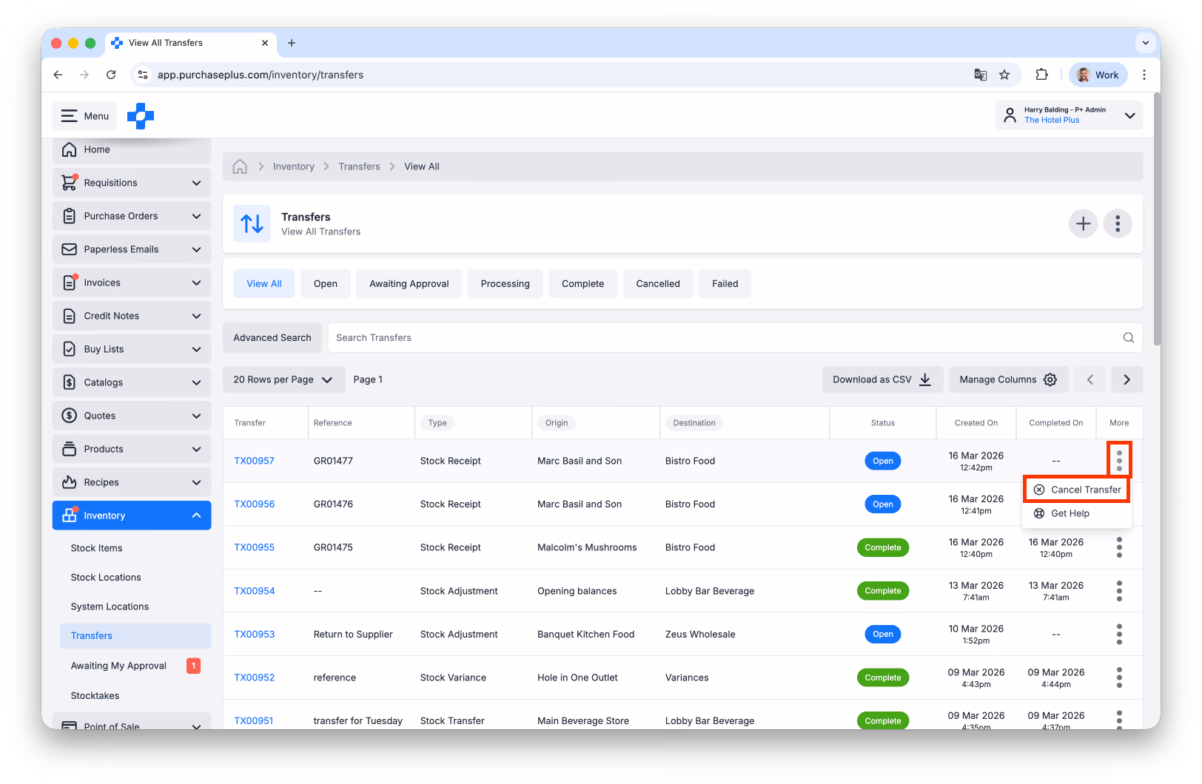Open more options for TX00952 row

click(1119, 677)
